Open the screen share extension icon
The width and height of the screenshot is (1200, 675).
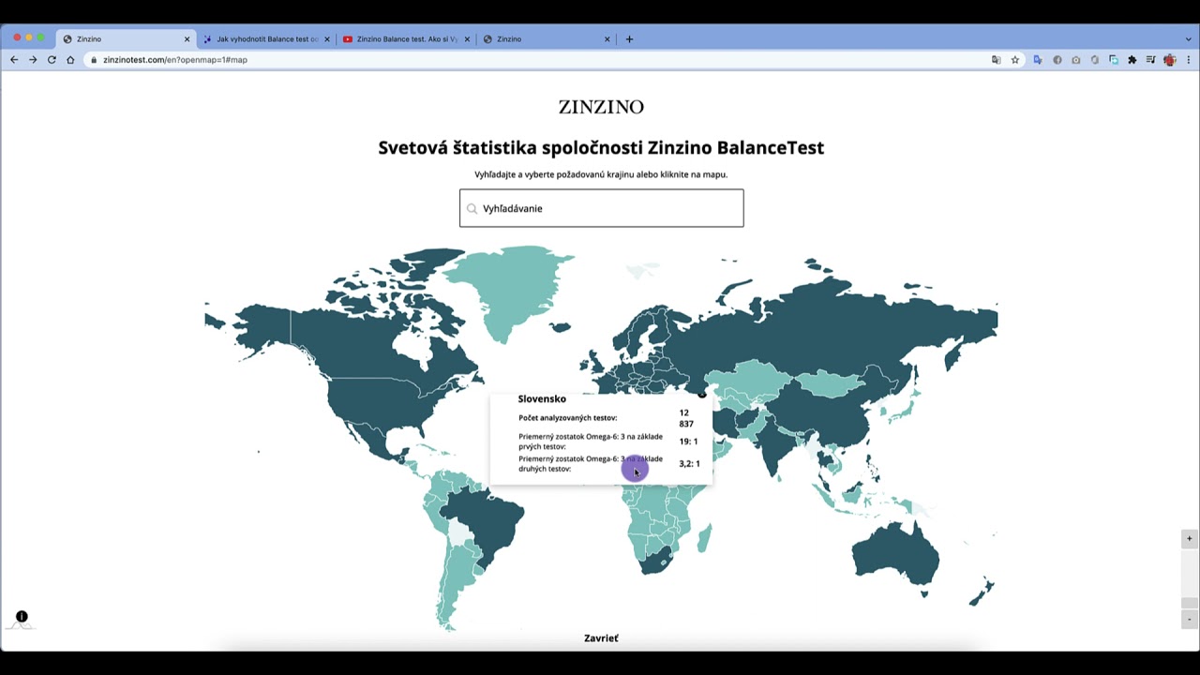tap(1114, 60)
